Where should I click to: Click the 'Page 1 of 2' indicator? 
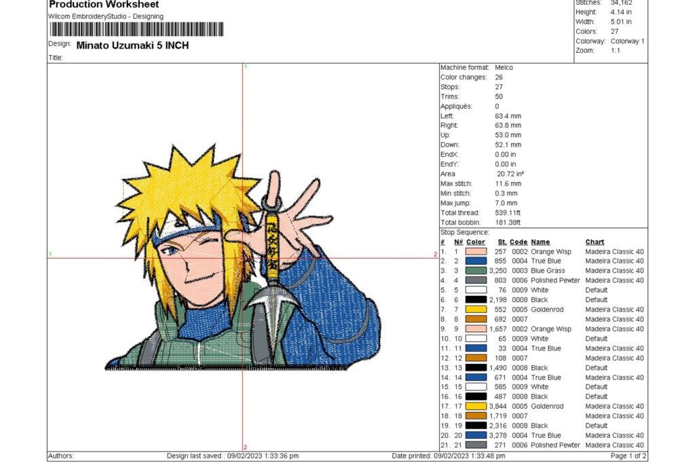[x=628, y=456]
